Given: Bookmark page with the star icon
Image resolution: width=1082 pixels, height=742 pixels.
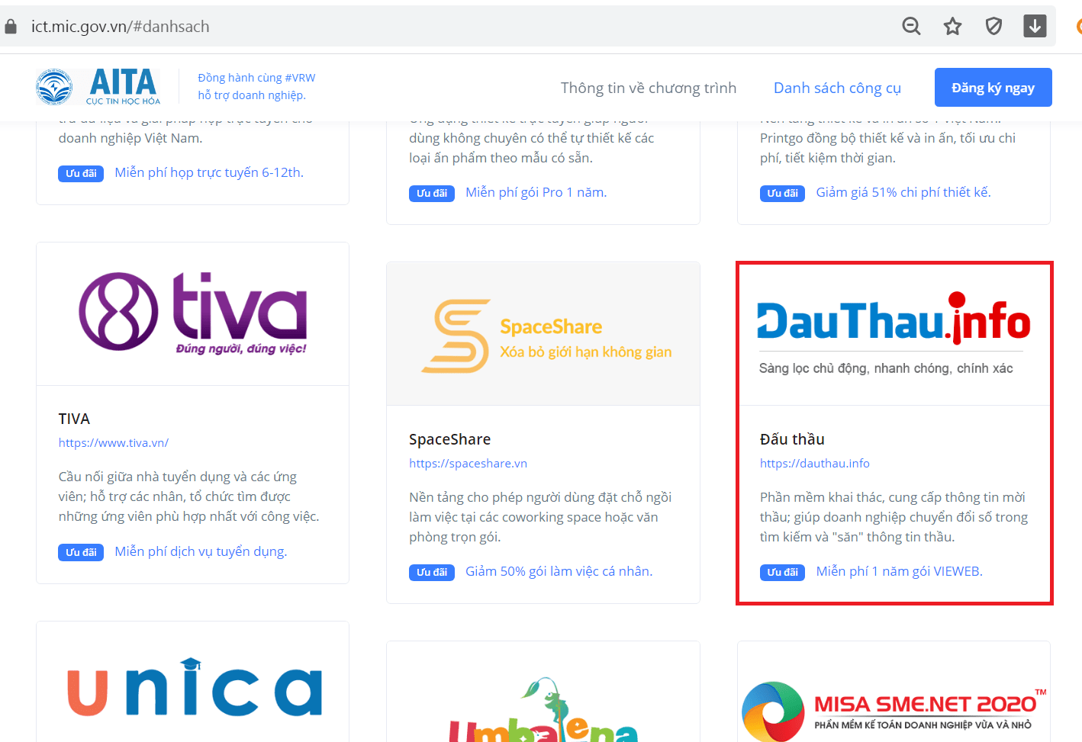Looking at the screenshot, I should [x=952, y=27].
